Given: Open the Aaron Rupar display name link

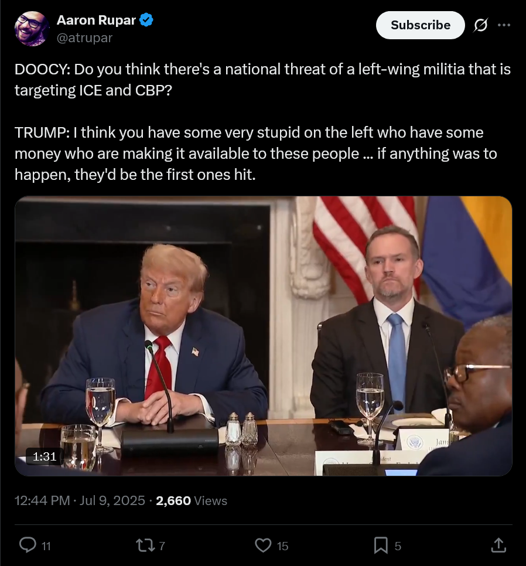Looking at the screenshot, I should (x=96, y=20).
